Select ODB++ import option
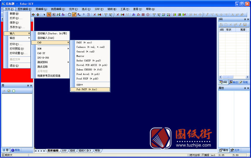 90,85
